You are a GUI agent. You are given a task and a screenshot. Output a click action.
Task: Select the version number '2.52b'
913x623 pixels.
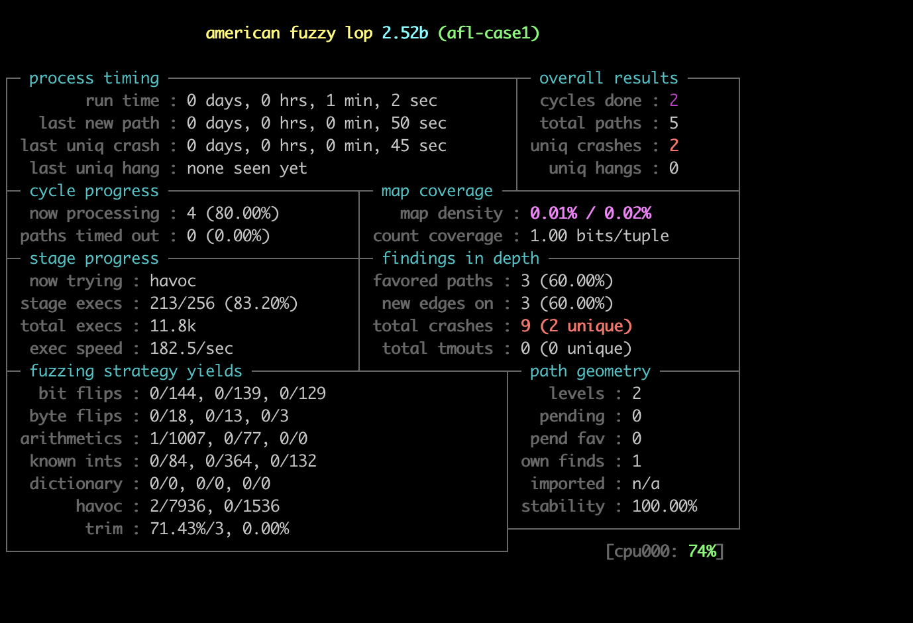(405, 33)
